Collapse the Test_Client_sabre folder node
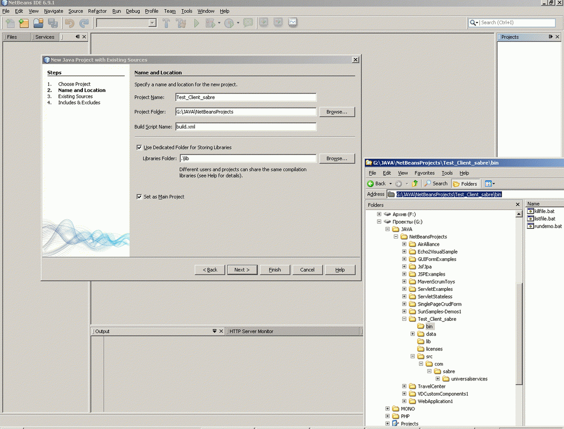 [404, 319]
